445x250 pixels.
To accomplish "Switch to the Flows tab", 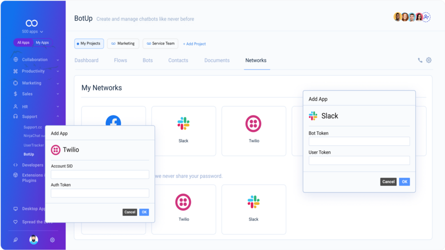I will coord(120,60).
